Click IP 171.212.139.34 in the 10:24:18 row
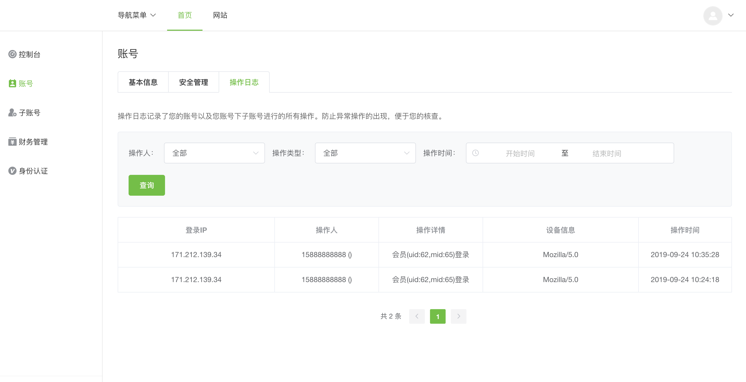Image resolution: width=746 pixels, height=382 pixels. 196,279
